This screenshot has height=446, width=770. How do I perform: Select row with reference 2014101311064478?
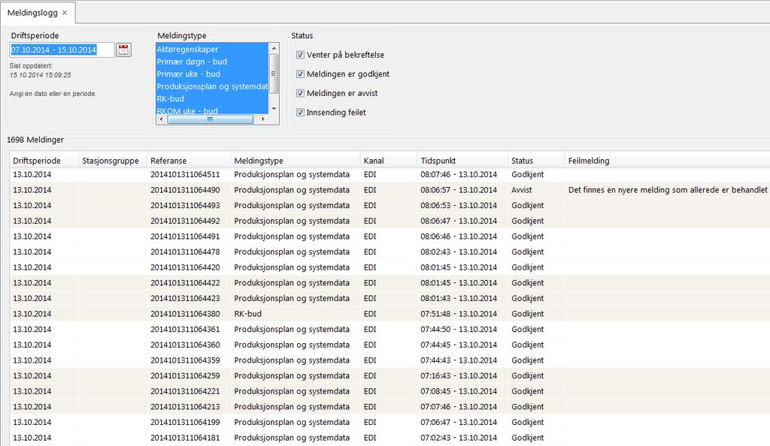point(390,252)
